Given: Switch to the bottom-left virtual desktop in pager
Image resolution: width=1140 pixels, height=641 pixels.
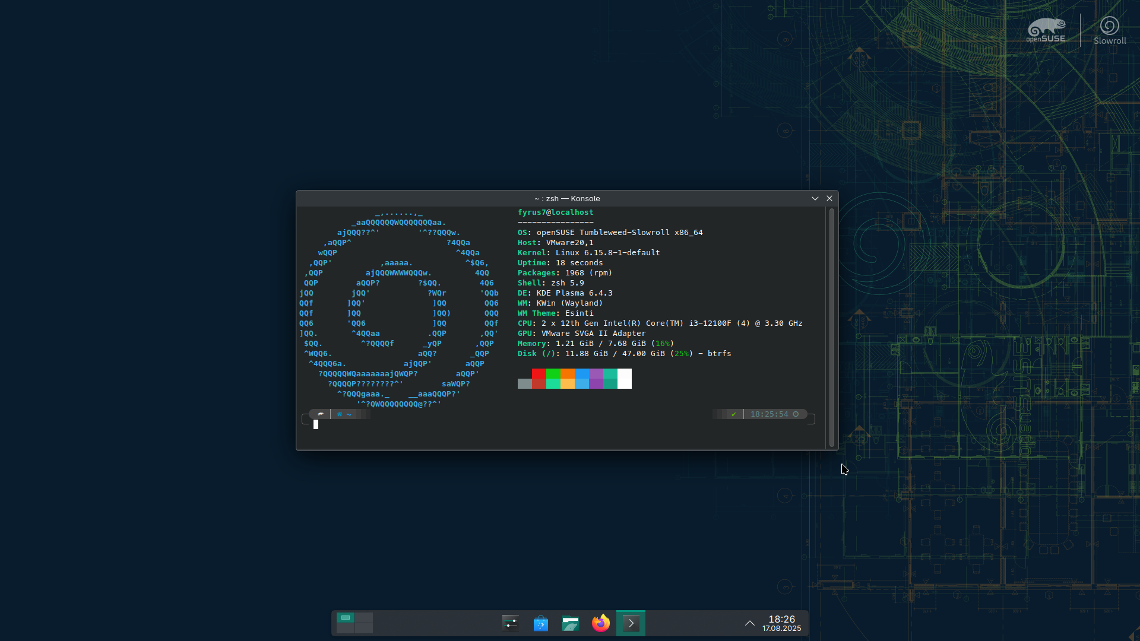Looking at the screenshot, I should click(346, 628).
